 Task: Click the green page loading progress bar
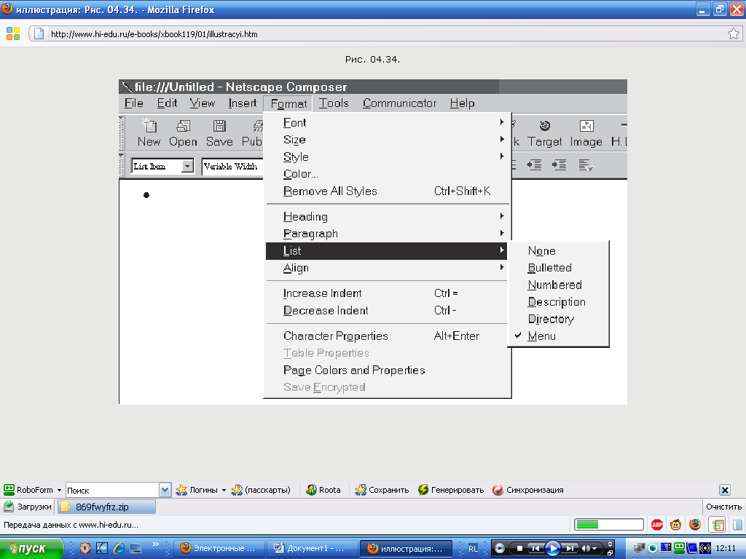pyautogui.click(x=608, y=525)
